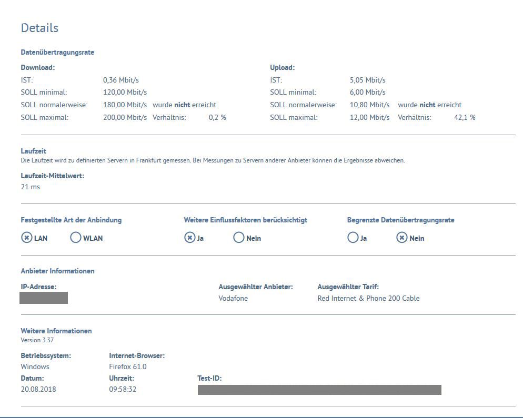Click the Anbieter Informationen heading
The image size is (523, 418).
tap(57, 271)
